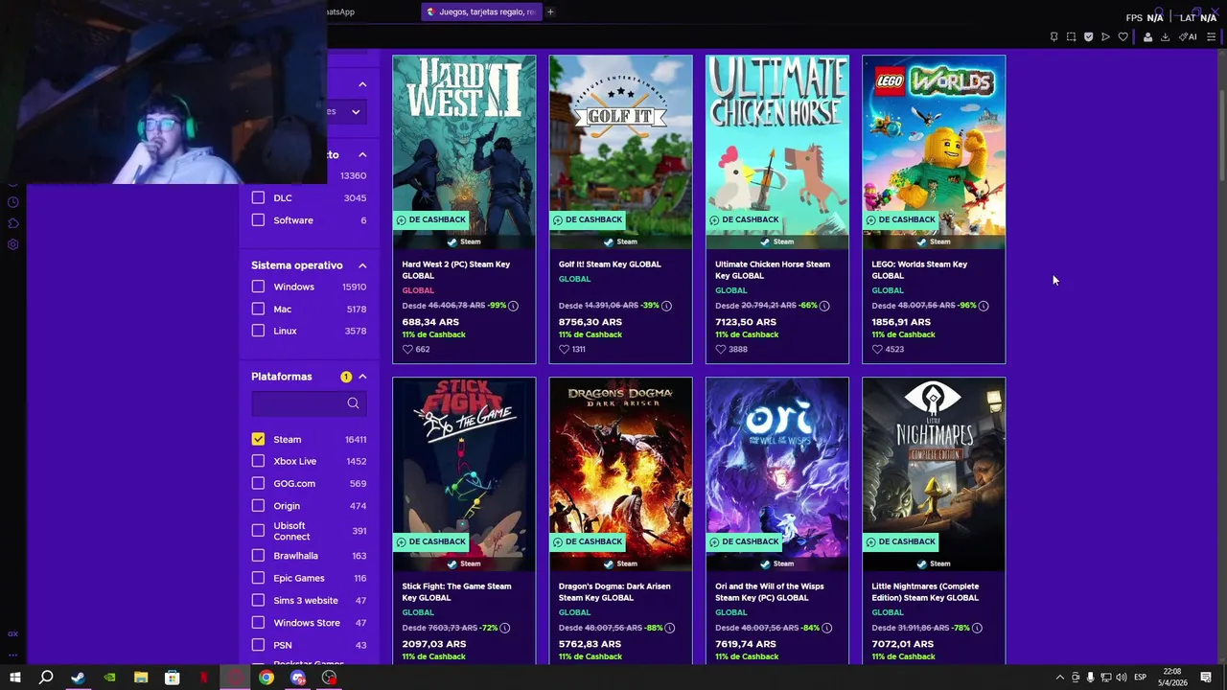Image resolution: width=1227 pixels, height=690 pixels.
Task: Click the shield ad-blocker icon
Action: 1088,36
